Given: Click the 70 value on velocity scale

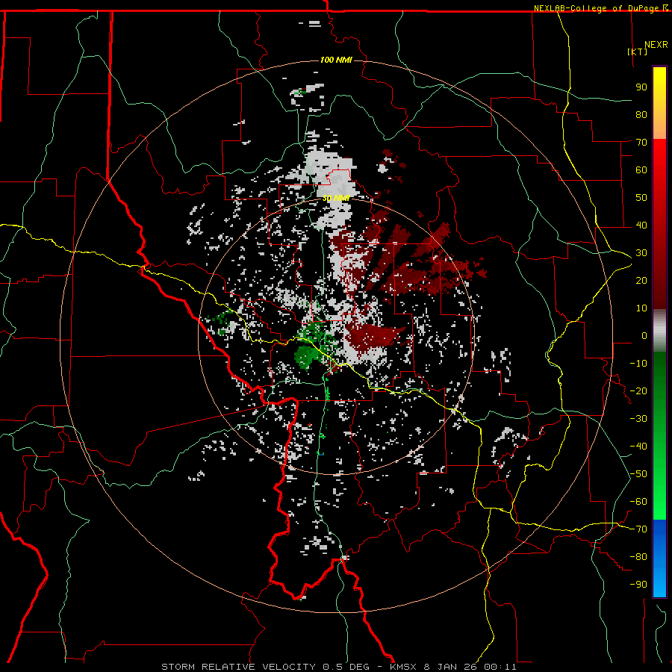Looking at the screenshot, I should tap(641, 143).
